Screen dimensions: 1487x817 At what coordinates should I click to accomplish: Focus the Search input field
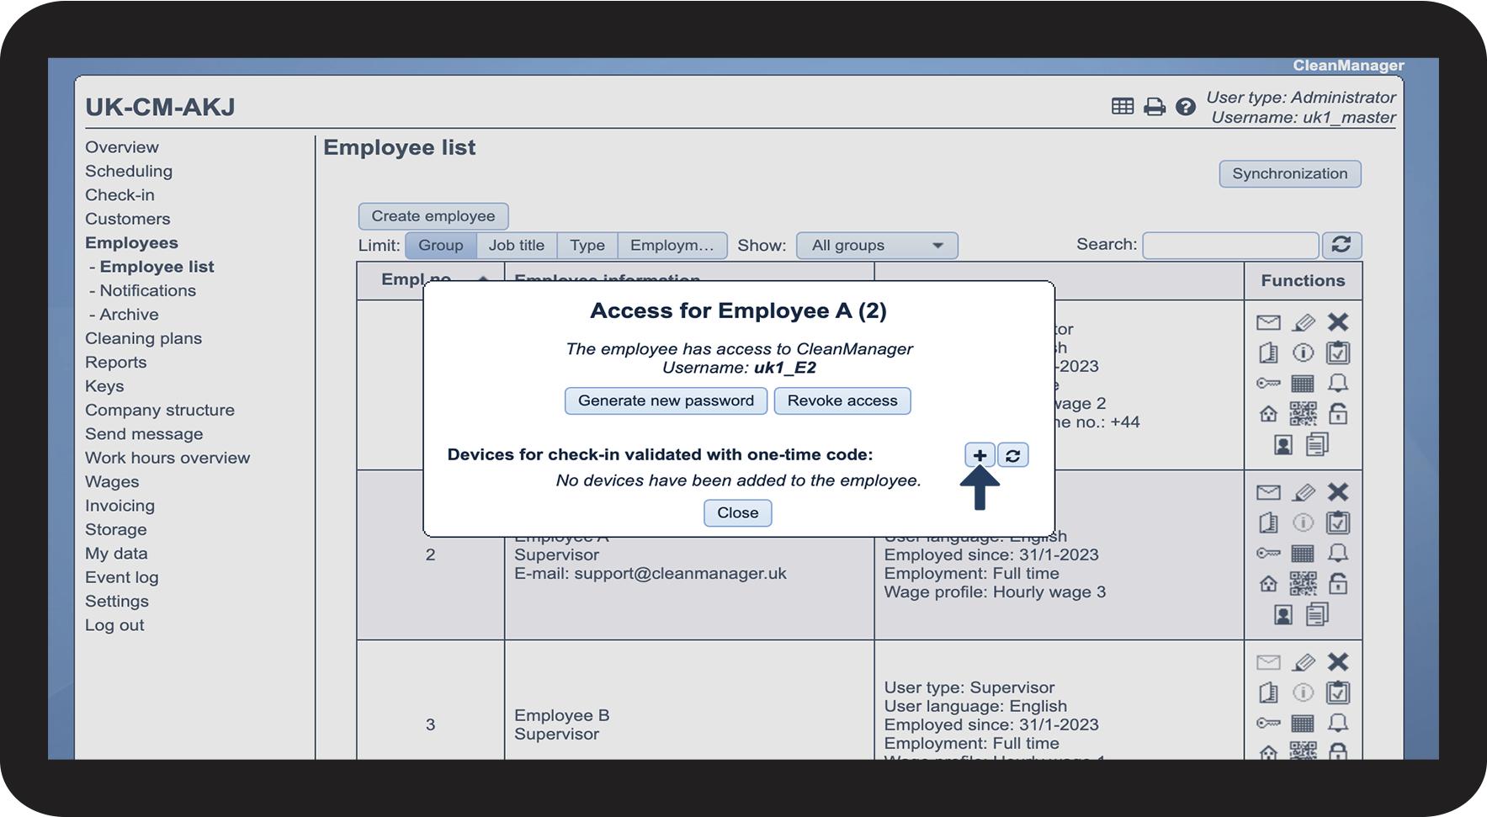click(x=1230, y=246)
